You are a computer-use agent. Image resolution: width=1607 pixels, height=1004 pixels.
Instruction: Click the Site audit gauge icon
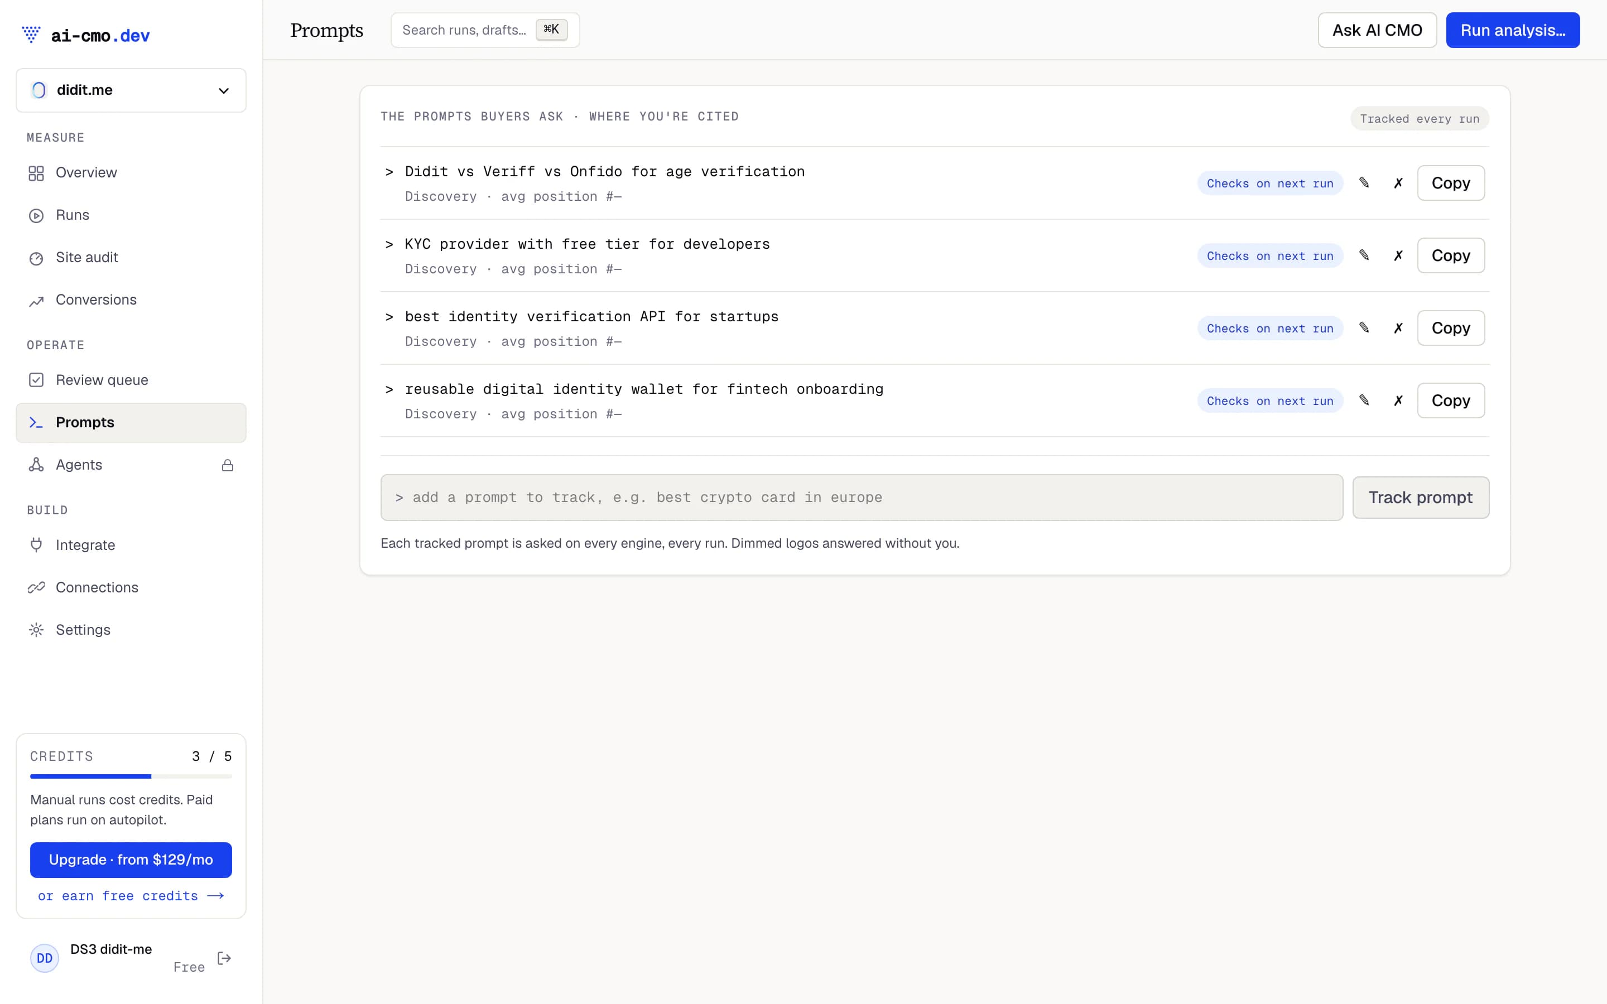click(x=36, y=258)
